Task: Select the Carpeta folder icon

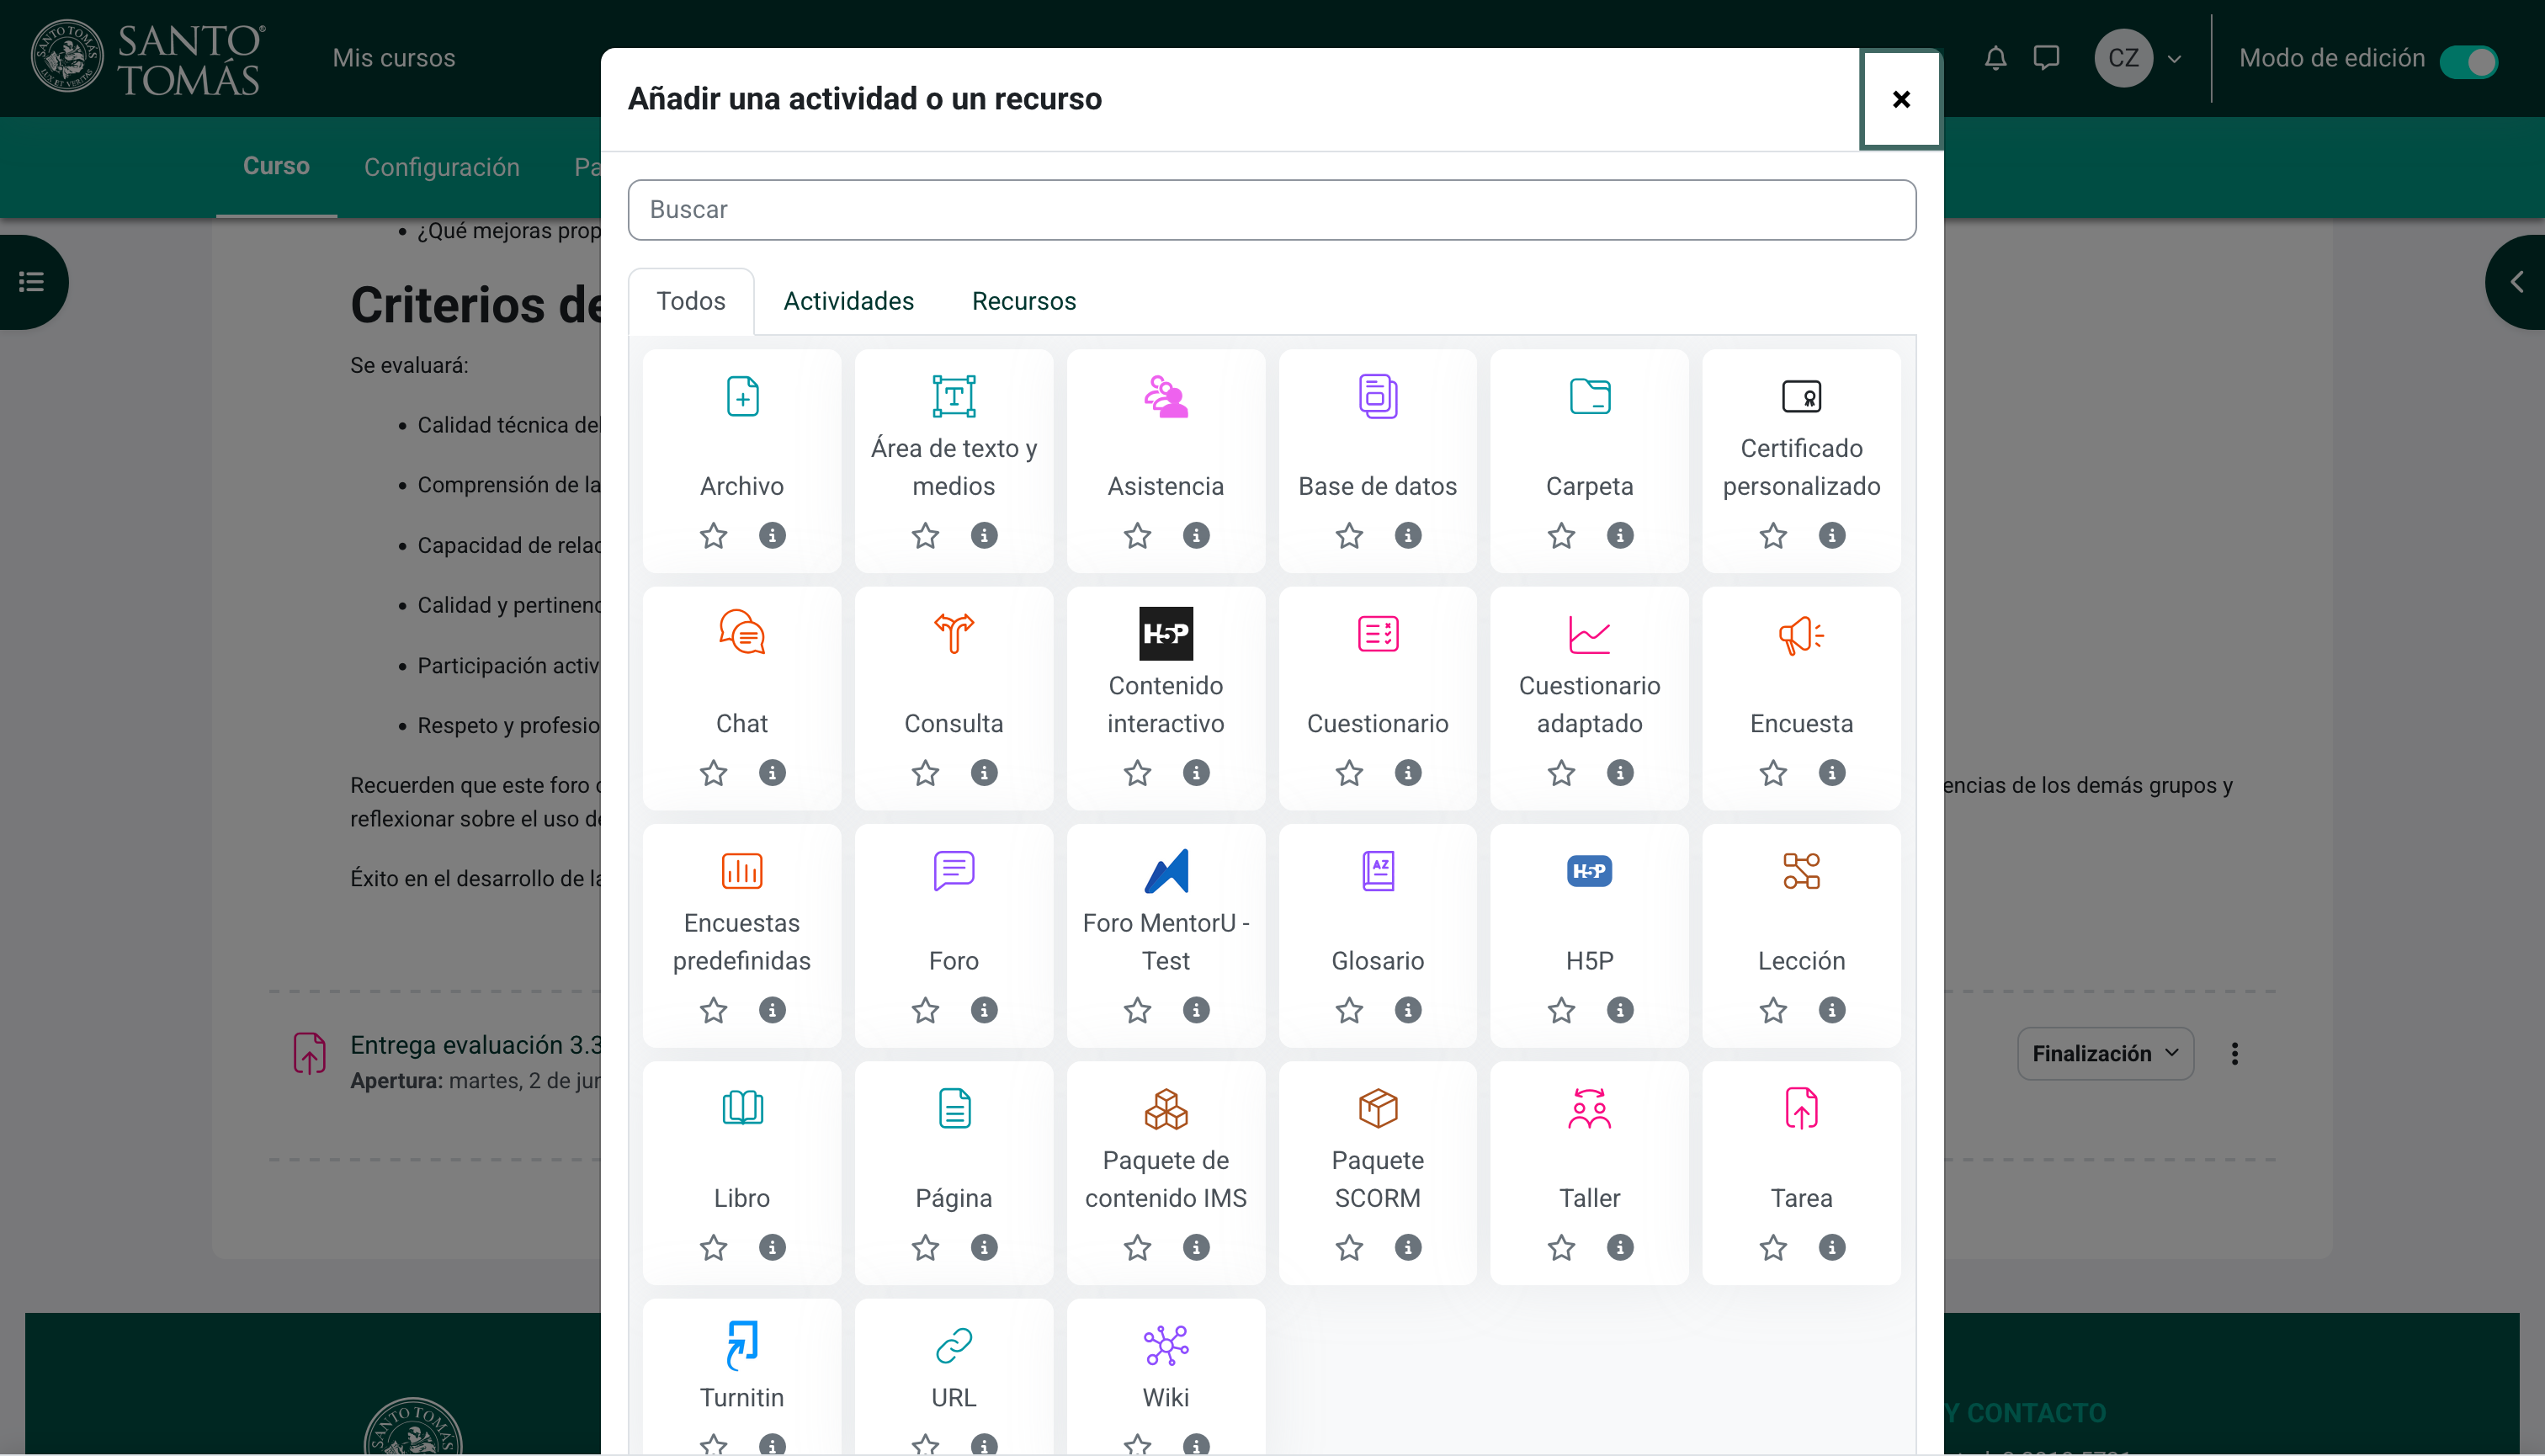Action: 1590,397
